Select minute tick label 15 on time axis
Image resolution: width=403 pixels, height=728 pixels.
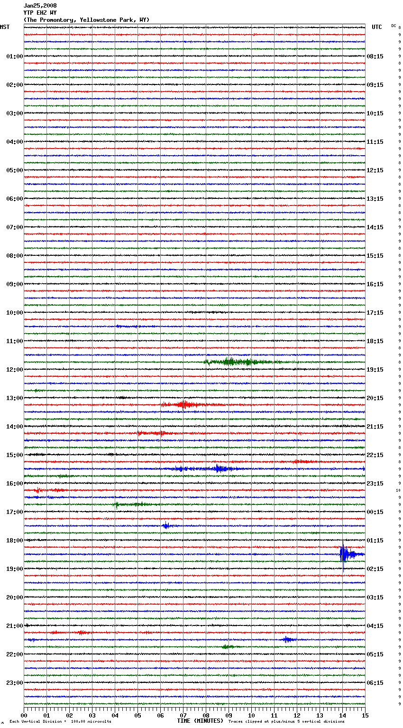[365, 715]
